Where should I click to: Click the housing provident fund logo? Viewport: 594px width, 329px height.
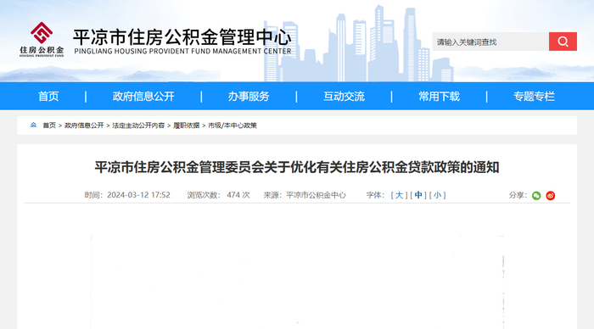point(42,39)
